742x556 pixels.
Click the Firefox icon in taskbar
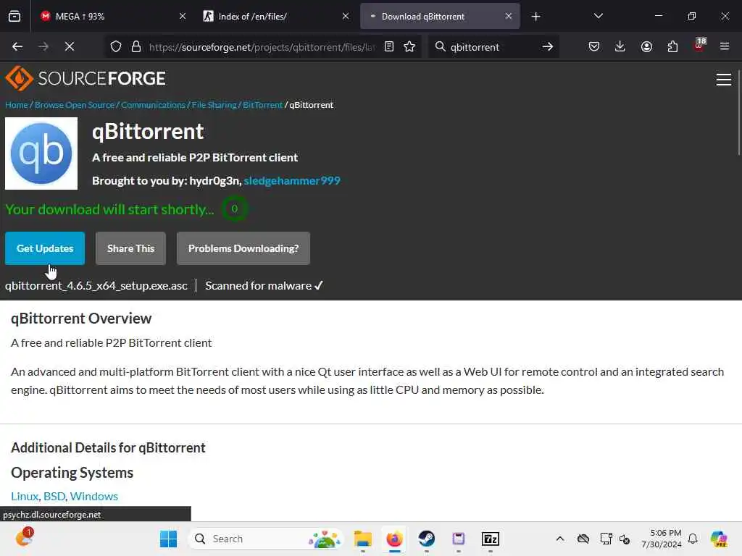(x=394, y=539)
